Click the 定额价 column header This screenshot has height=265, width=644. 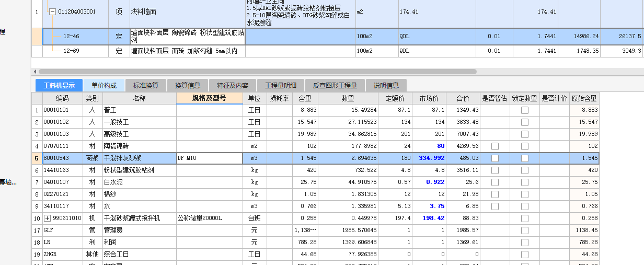395,98
